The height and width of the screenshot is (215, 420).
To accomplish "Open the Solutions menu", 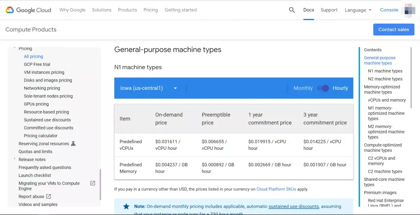I will pos(101,10).
